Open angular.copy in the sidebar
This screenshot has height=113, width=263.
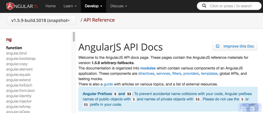pyautogui.click(x=17, y=64)
